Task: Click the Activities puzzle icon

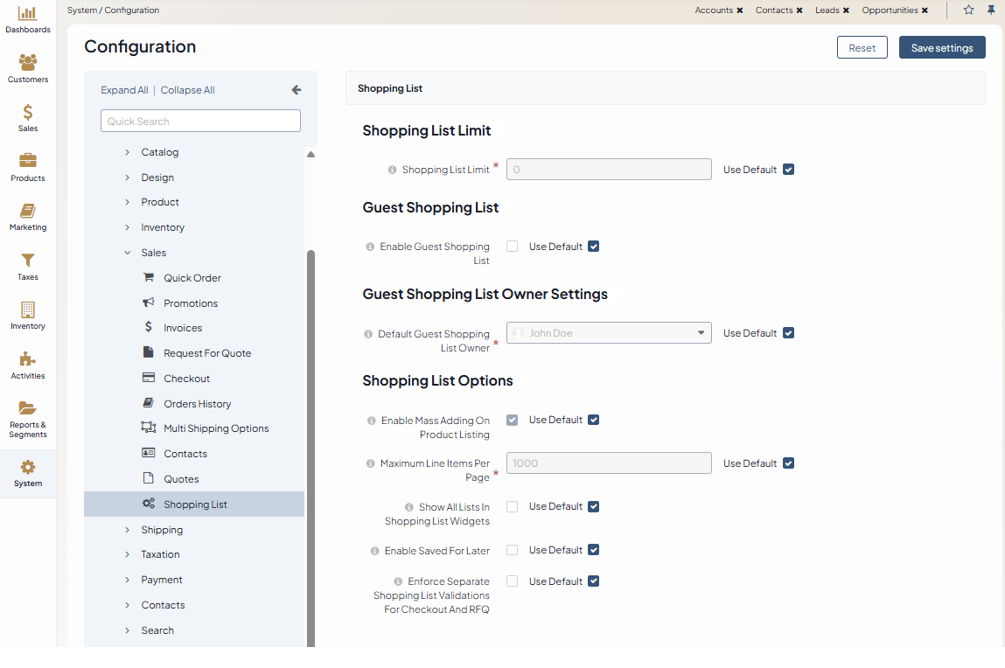Action: click(x=28, y=359)
